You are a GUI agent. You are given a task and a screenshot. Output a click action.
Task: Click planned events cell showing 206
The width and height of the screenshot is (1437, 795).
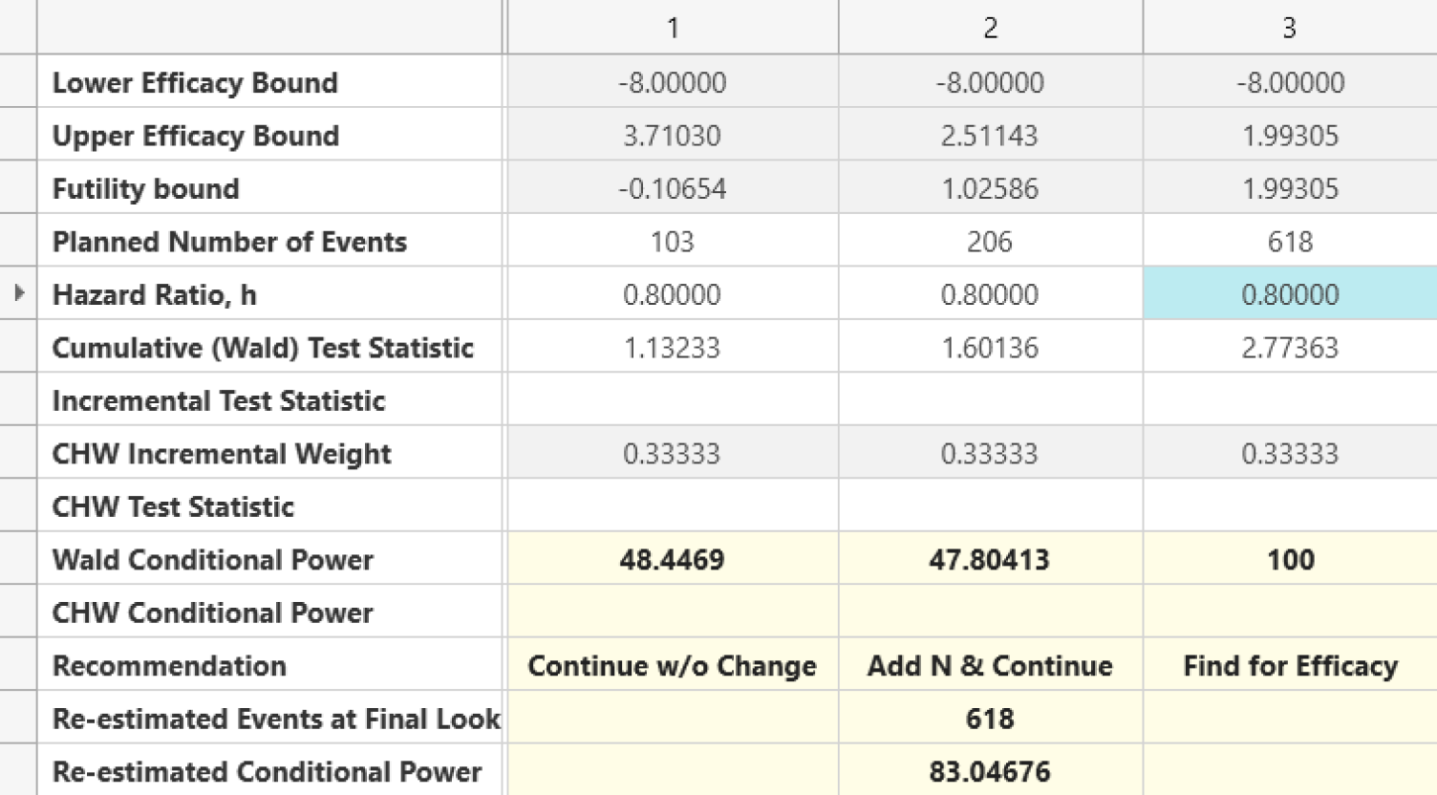click(990, 242)
